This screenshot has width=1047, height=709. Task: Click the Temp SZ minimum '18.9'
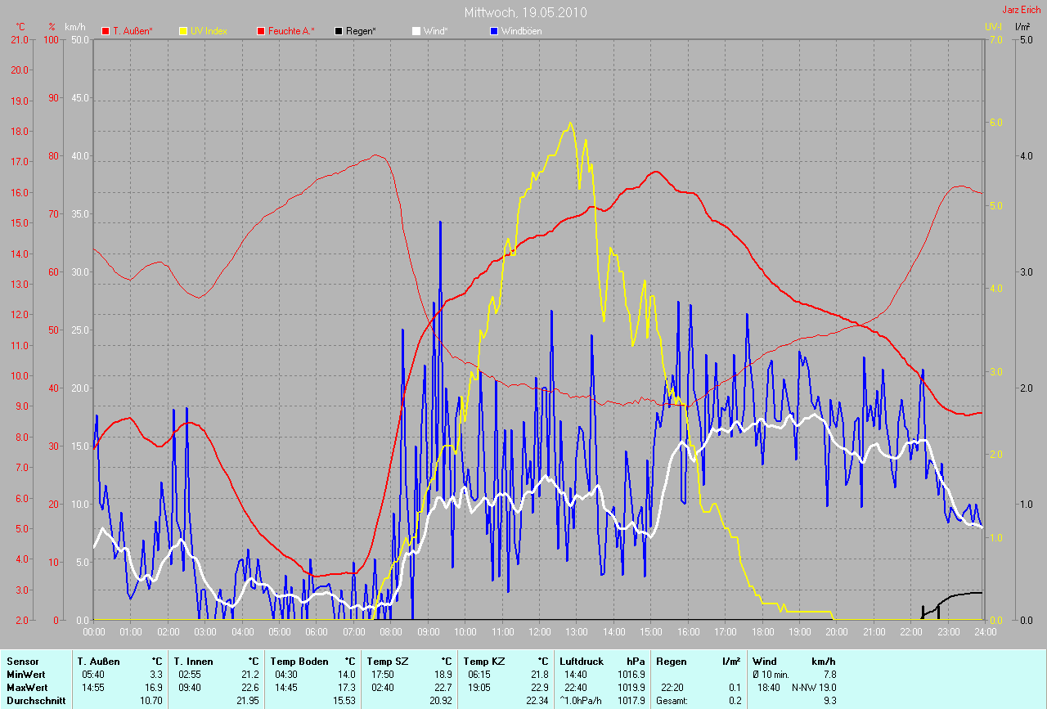443,674
